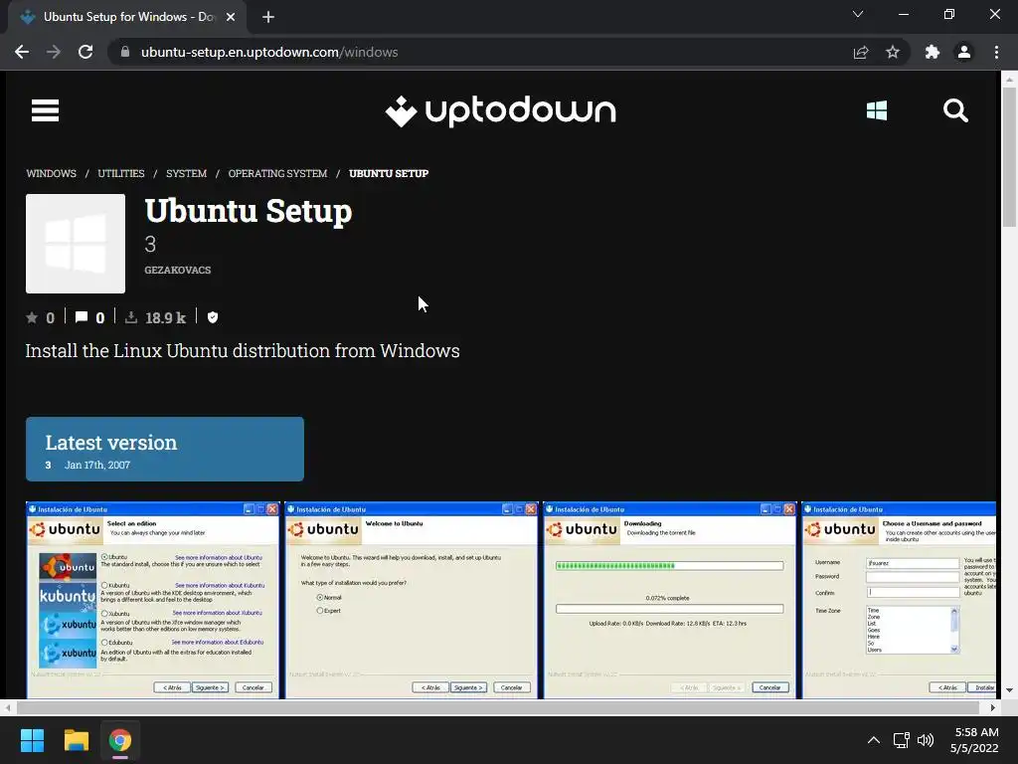Open the GEZAKOVACS developer link
The width and height of the screenshot is (1018, 764).
[178, 270]
